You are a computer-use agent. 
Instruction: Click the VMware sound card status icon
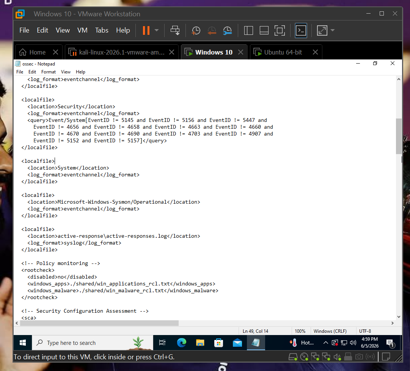[337, 357]
